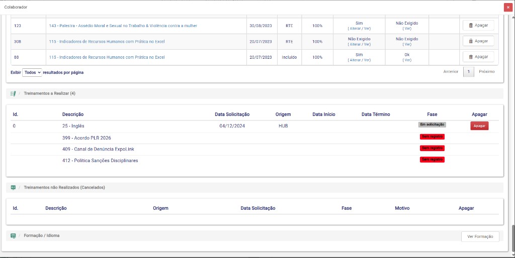Click Origem header in cancelled trainings table
This screenshot has width=515, height=258.
(160, 208)
